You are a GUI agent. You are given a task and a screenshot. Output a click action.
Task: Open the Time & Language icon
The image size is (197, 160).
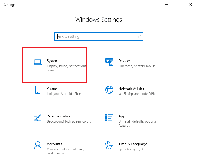[x=109, y=145]
